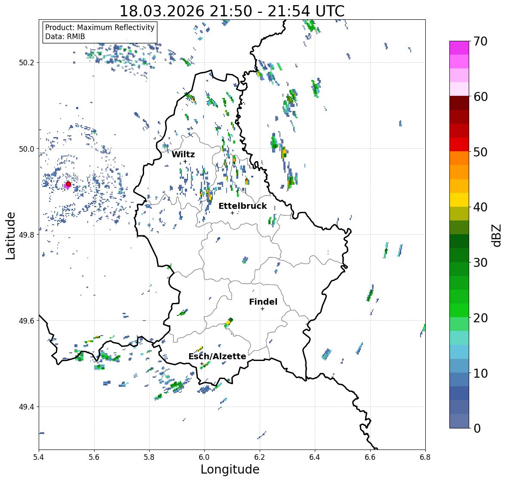Pick the magenta top colorbar swatch near 70 dBZ

[x=459, y=48]
